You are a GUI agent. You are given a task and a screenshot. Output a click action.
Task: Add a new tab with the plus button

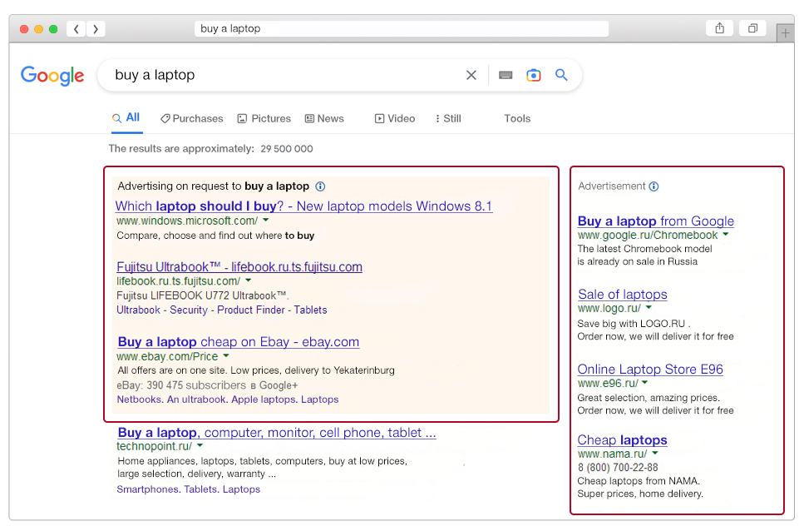tap(785, 33)
